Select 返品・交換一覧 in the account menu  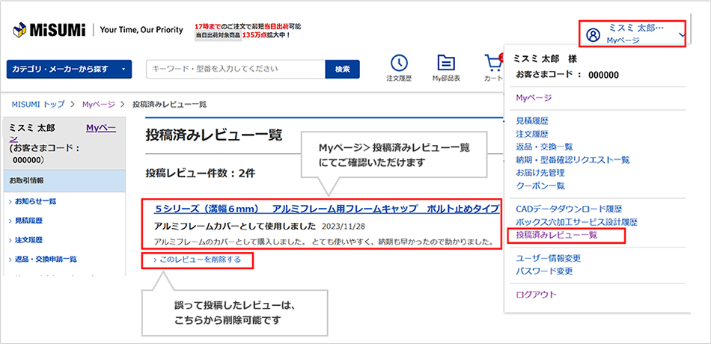544,147
